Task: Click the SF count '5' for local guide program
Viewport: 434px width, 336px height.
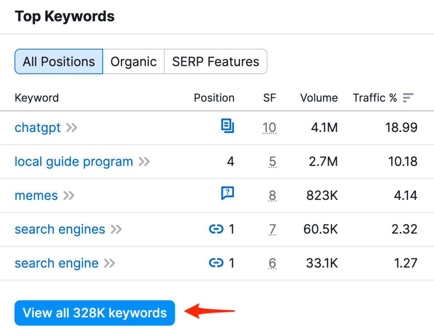Action: point(273,161)
